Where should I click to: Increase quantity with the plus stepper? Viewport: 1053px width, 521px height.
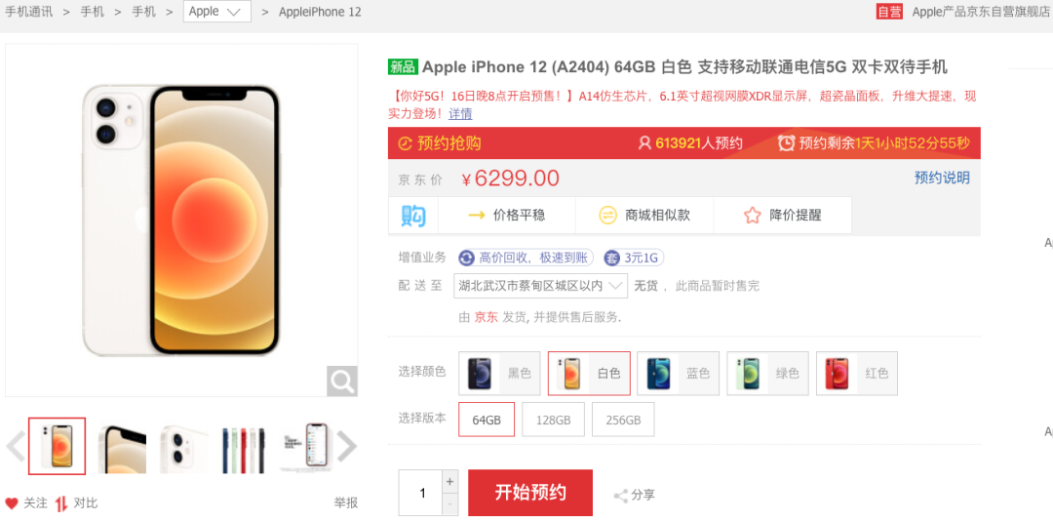(x=449, y=481)
